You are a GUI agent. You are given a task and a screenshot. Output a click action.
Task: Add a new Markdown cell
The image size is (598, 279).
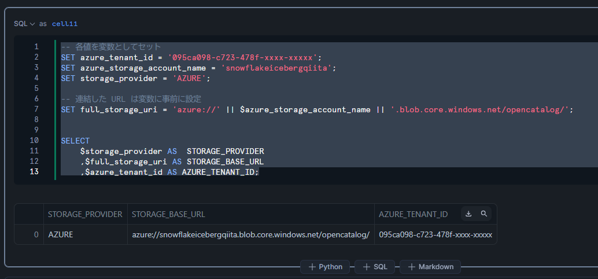pyautogui.click(x=430, y=267)
